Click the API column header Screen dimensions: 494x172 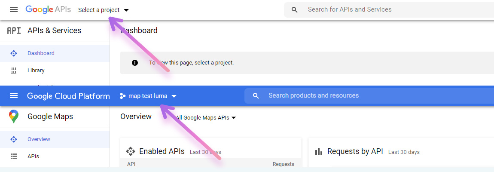pyautogui.click(x=131, y=164)
